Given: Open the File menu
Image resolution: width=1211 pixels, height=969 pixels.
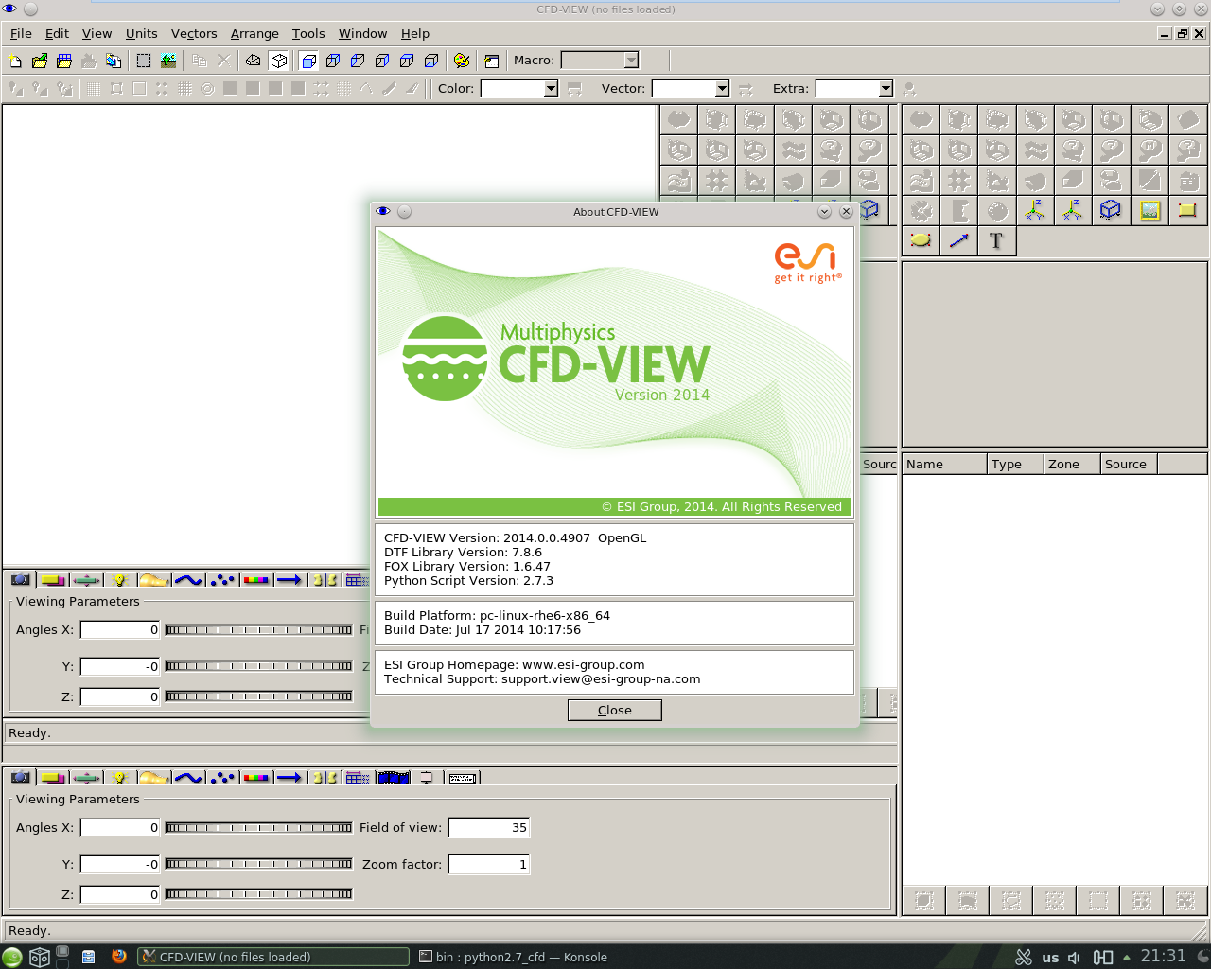Looking at the screenshot, I should click(x=21, y=33).
